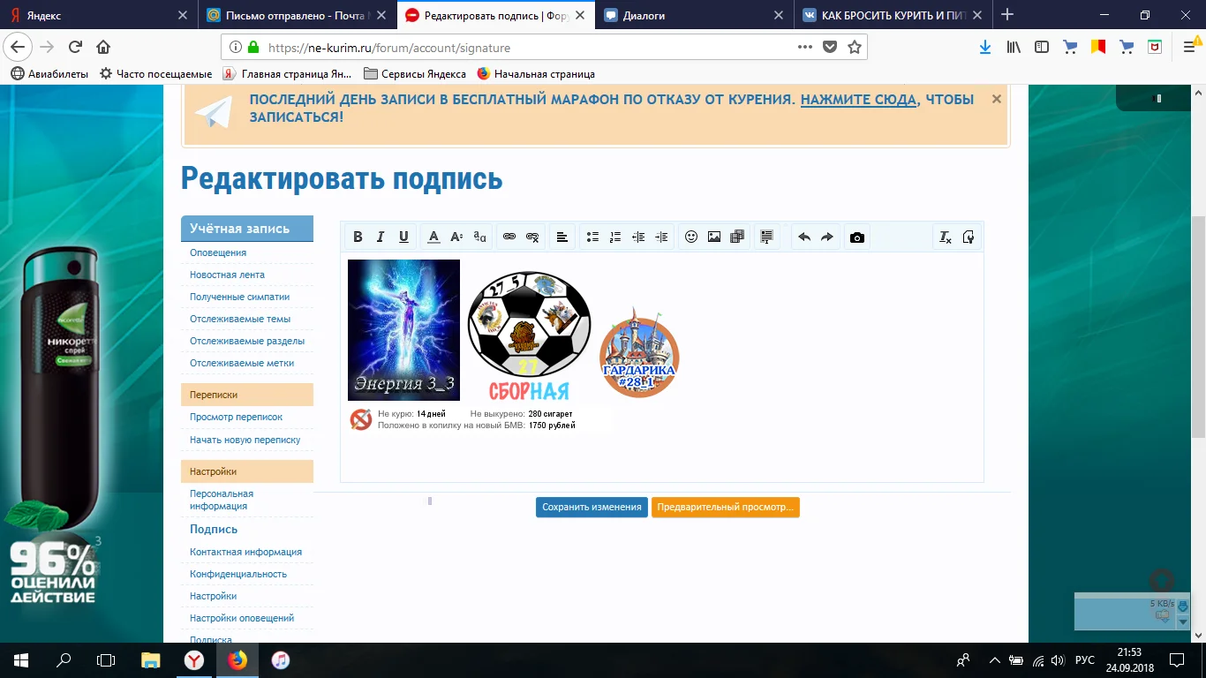Open the smilies picker
The image size is (1206, 678).
(x=691, y=237)
